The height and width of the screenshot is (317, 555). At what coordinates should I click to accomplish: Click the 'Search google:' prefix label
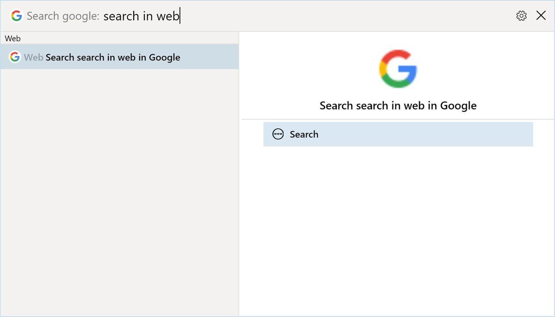click(63, 16)
